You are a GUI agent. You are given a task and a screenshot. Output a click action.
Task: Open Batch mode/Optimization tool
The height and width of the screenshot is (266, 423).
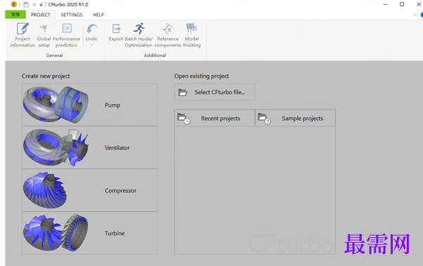pyautogui.click(x=139, y=35)
